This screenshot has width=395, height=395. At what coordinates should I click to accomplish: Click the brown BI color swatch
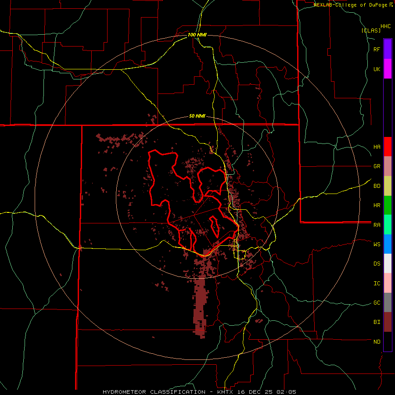pos(388,322)
